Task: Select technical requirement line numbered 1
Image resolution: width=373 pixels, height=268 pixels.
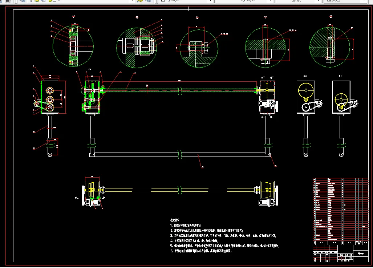Action: pos(186,225)
